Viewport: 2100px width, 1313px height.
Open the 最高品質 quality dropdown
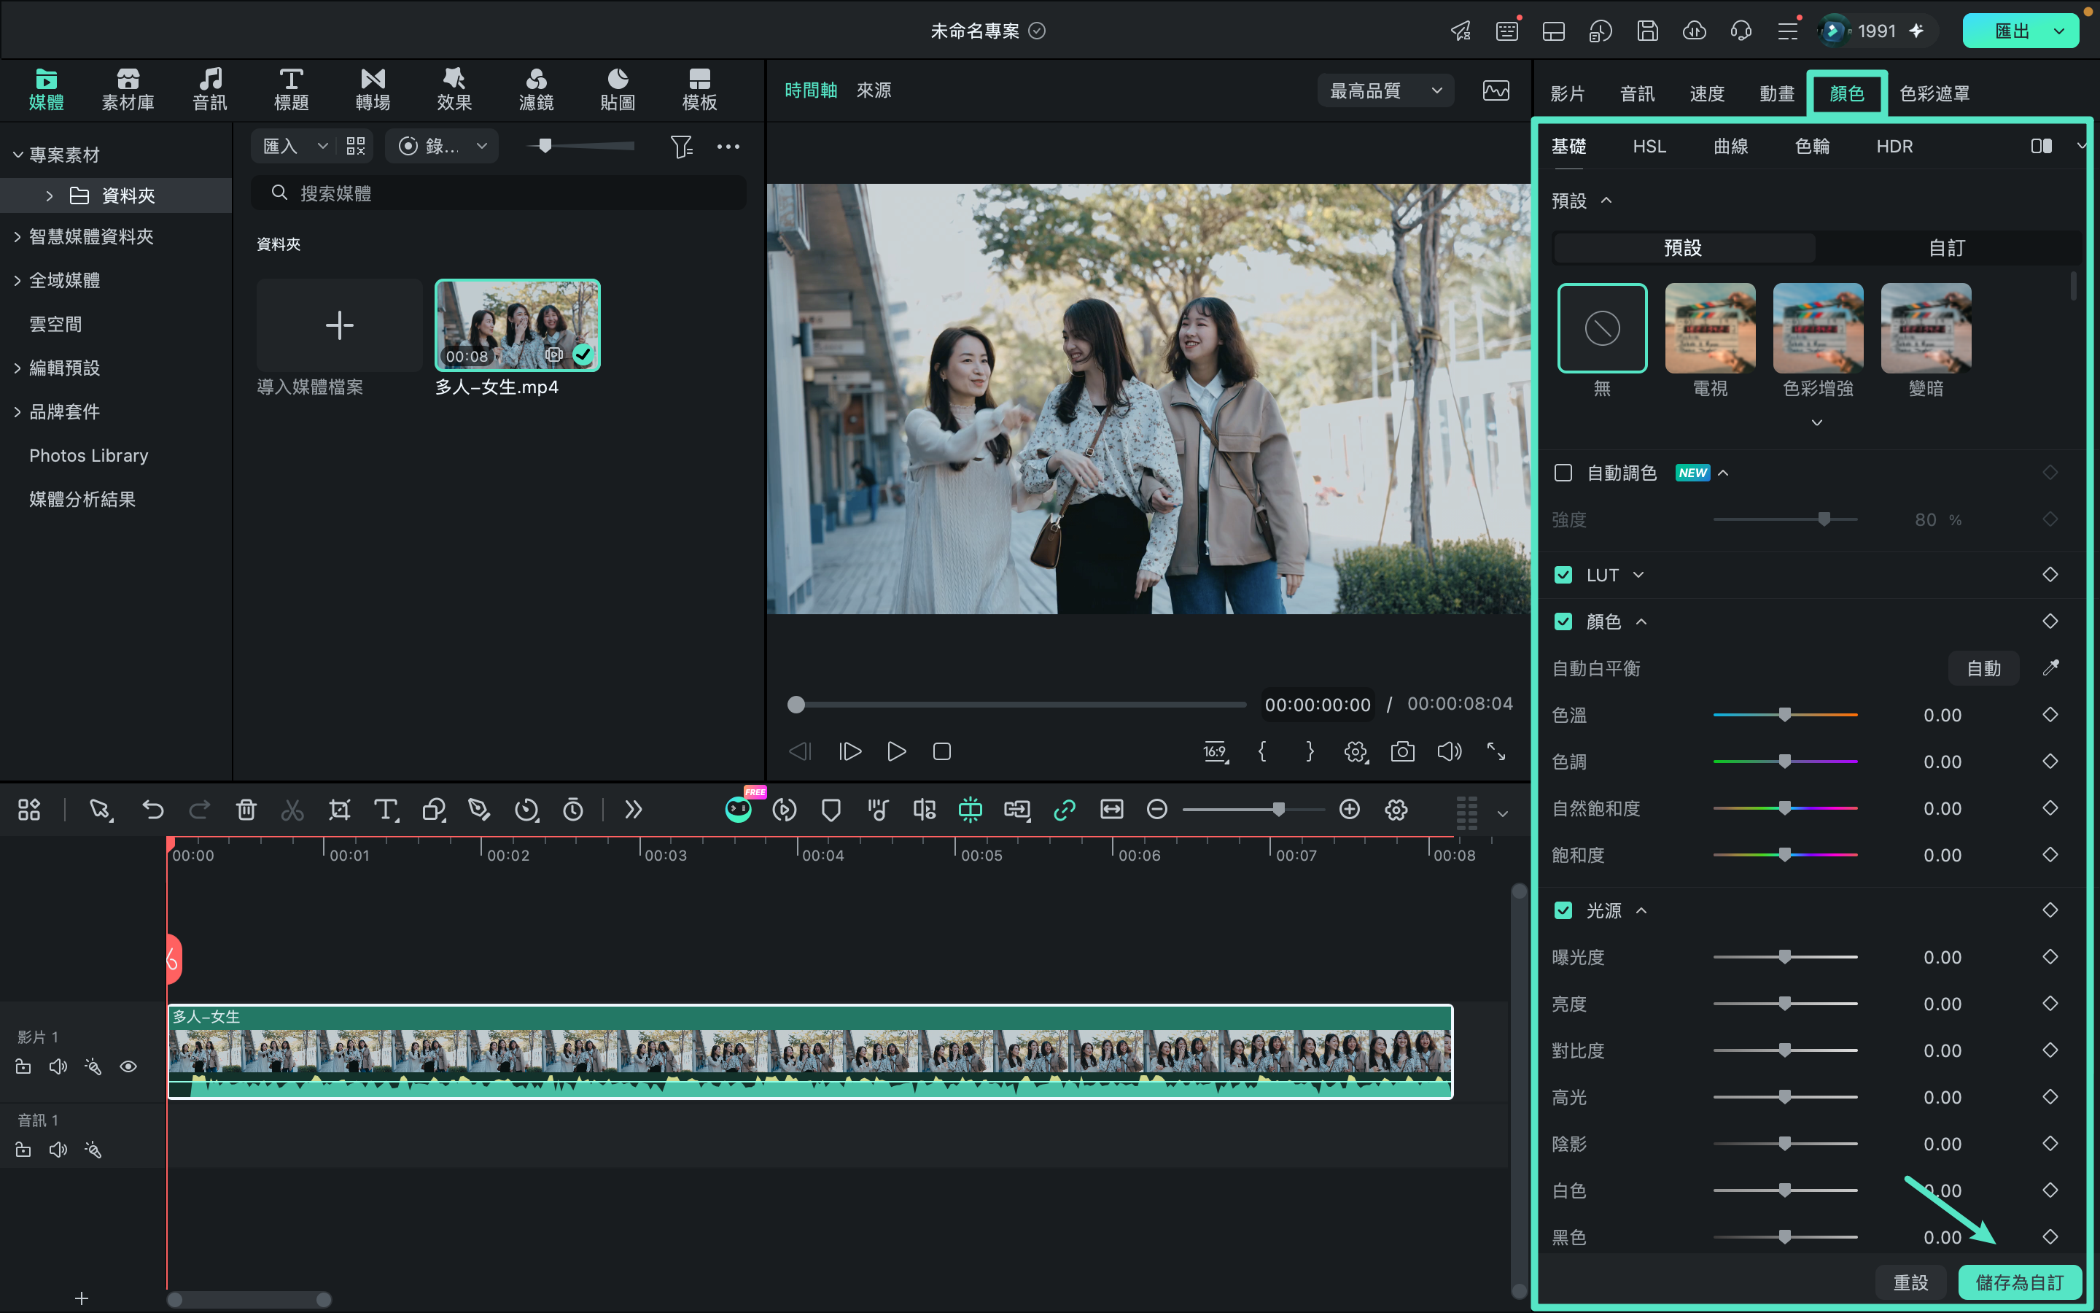[x=1386, y=90]
